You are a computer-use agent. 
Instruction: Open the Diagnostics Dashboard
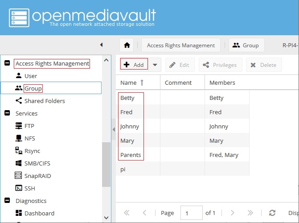point(39,213)
